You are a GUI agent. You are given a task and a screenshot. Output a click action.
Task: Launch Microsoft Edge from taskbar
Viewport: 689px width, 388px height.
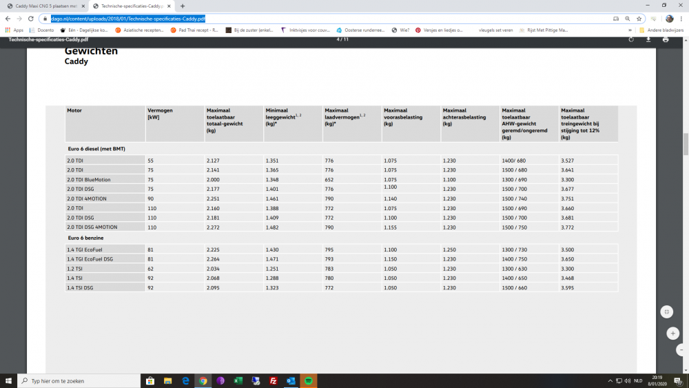coord(185,380)
